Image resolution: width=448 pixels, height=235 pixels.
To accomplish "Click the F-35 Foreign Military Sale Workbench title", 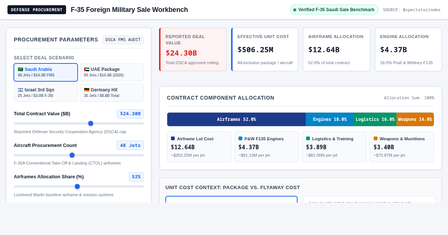I will tap(129, 10).
